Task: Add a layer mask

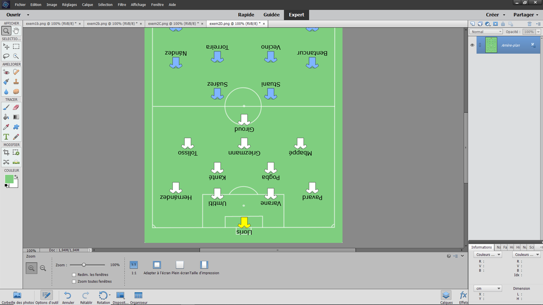Action: 495,24
